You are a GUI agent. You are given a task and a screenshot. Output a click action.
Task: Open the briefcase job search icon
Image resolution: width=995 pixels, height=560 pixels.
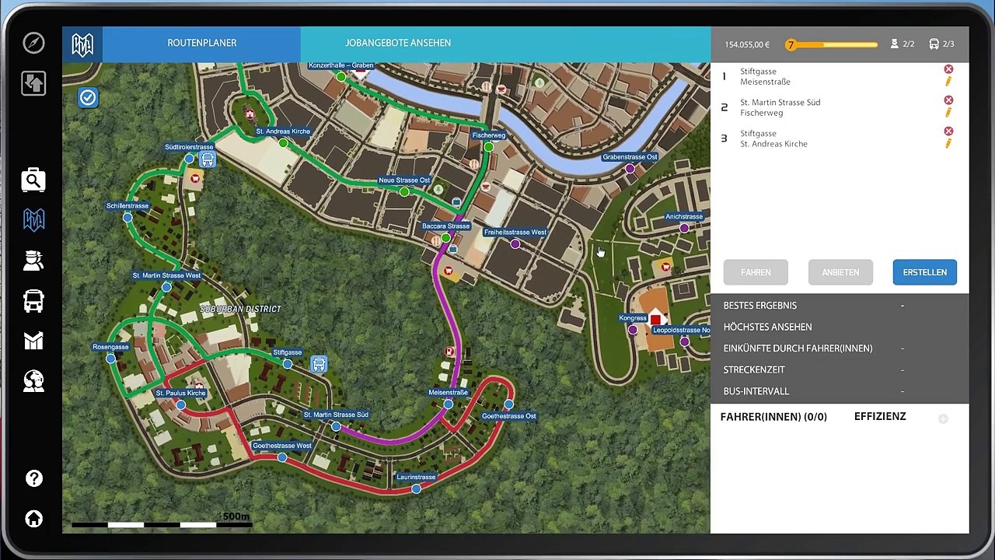(33, 180)
